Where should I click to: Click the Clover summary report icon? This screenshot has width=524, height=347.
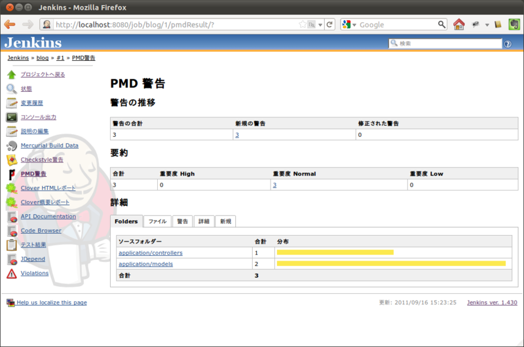coord(12,202)
